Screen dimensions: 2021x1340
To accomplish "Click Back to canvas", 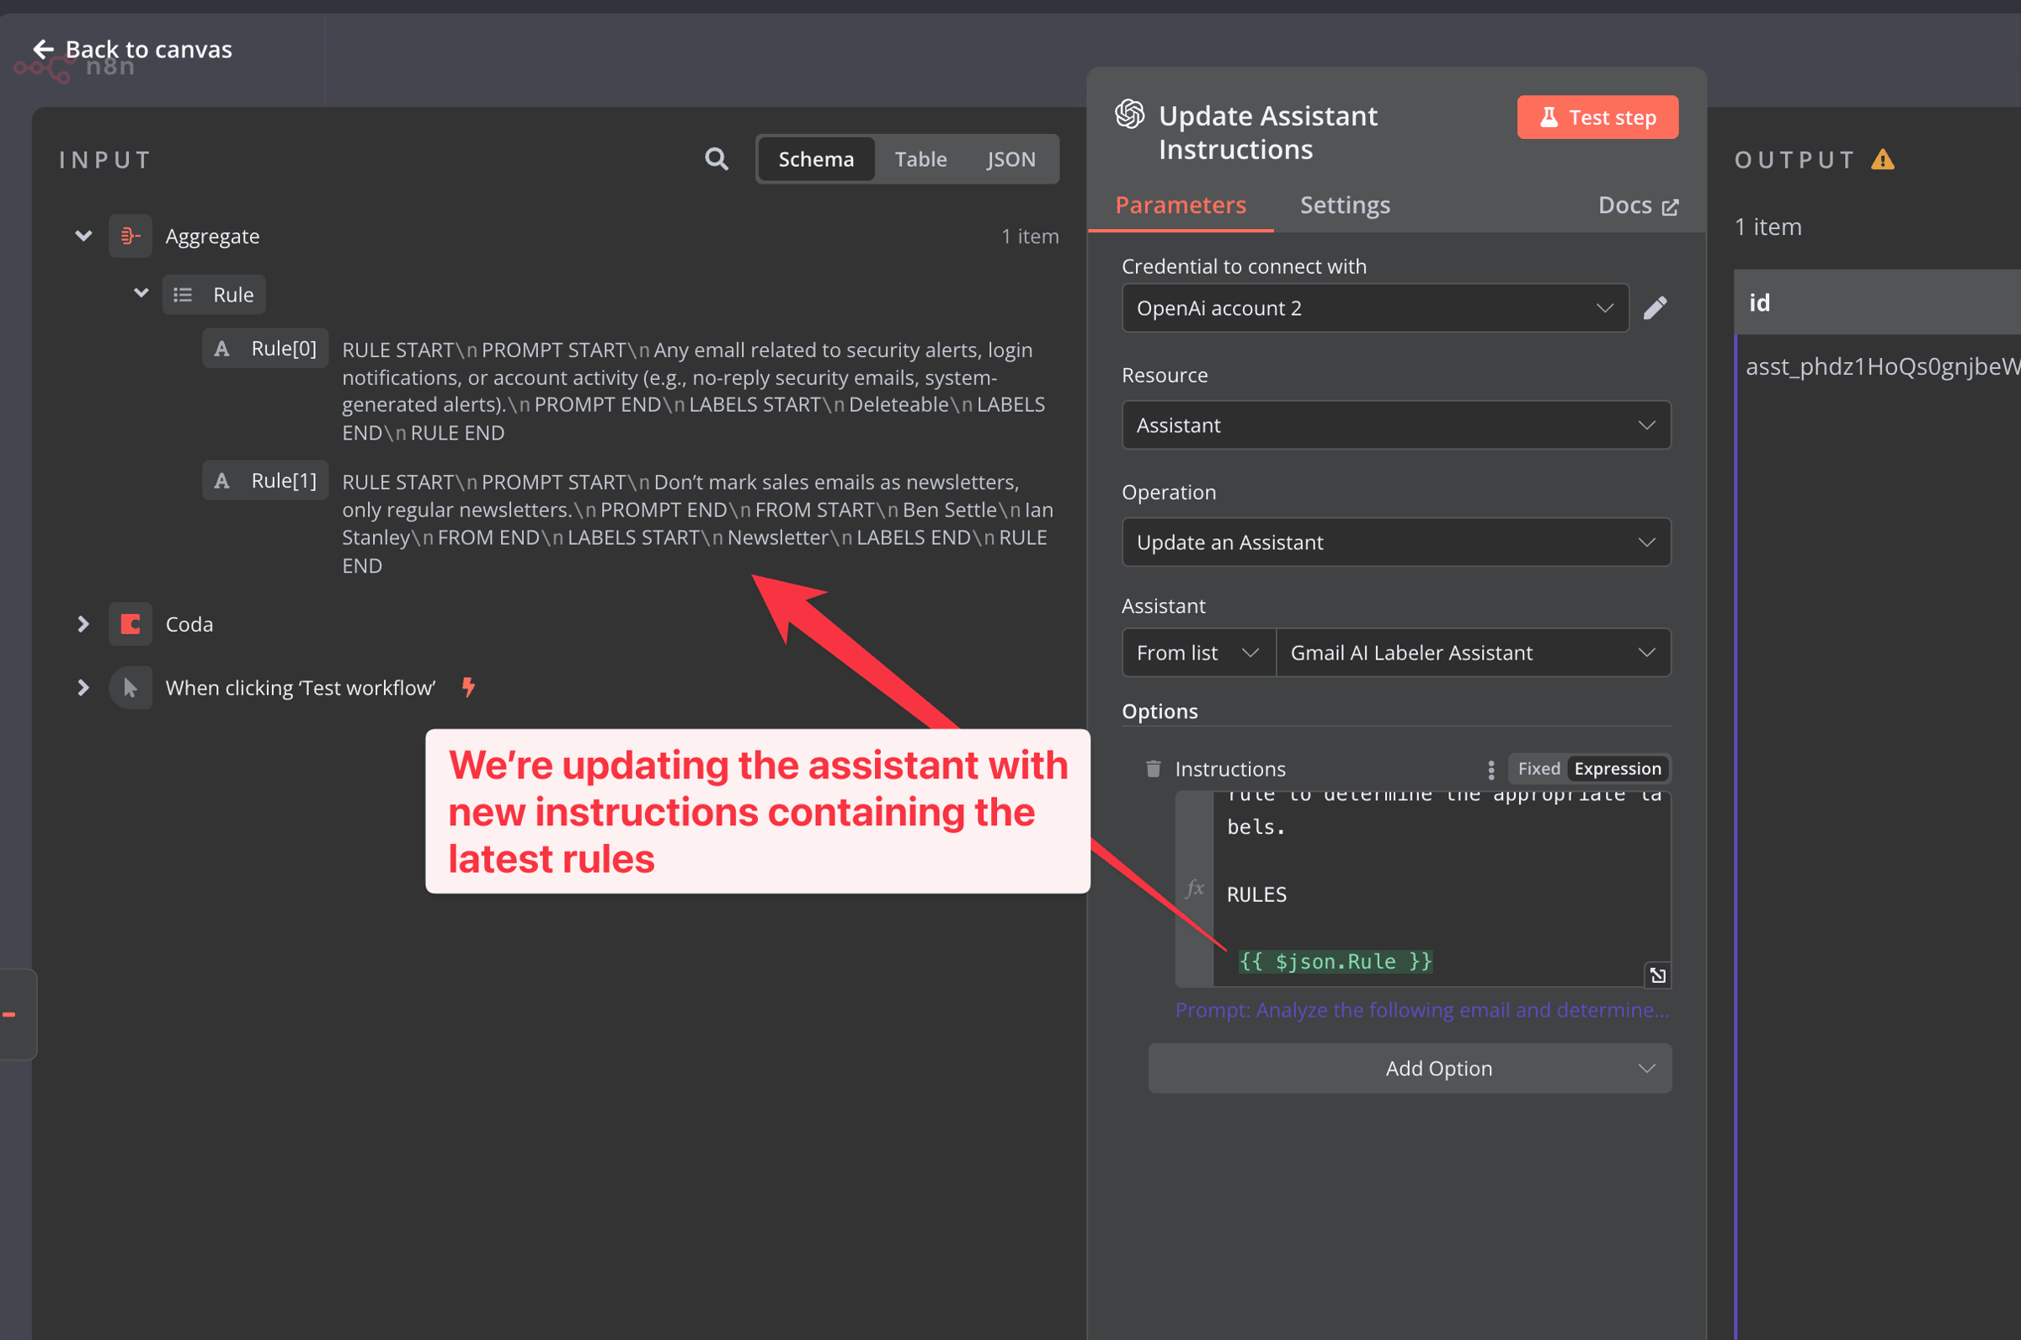I will tap(132, 50).
